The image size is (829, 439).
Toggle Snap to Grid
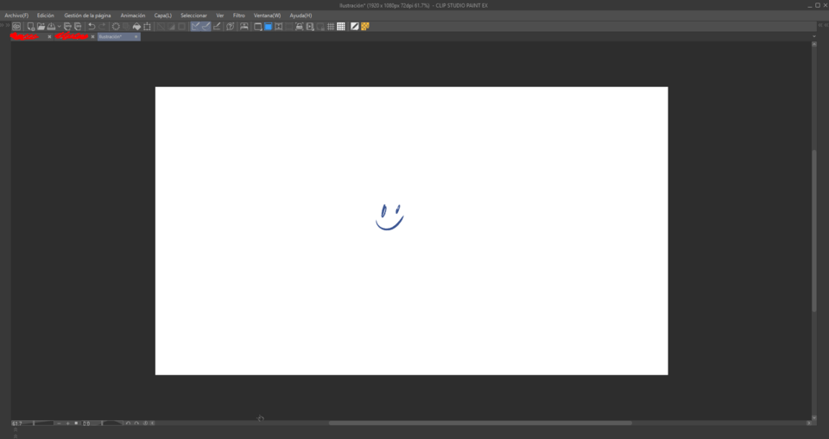click(217, 27)
